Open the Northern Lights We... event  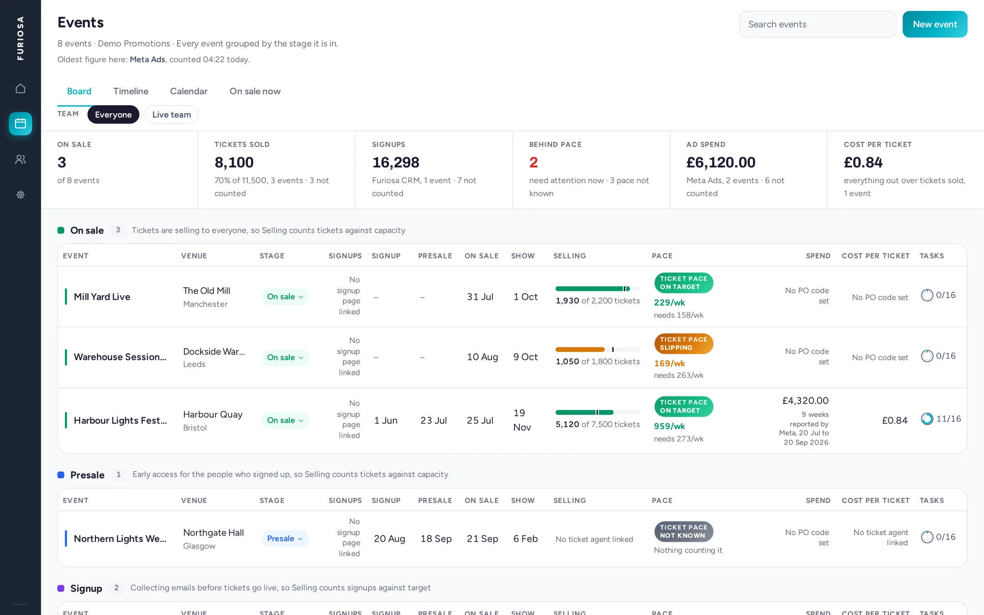coord(120,539)
